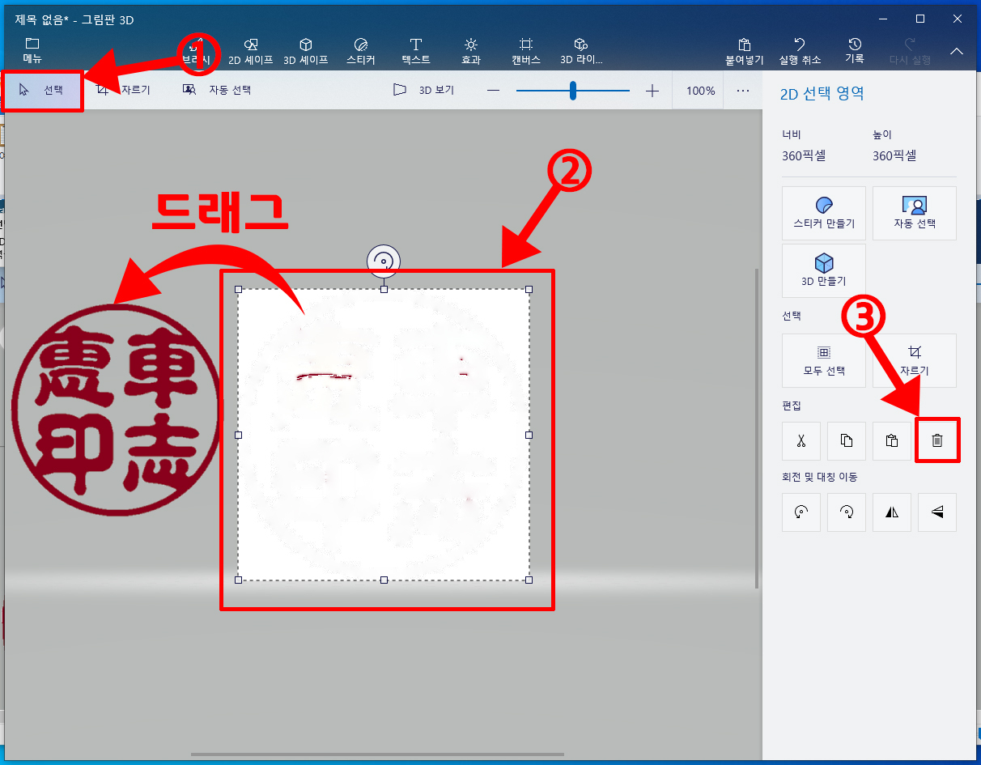Click the zoom slider handle
This screenshot has width=981, height=765.
click(x=573, y=91)
